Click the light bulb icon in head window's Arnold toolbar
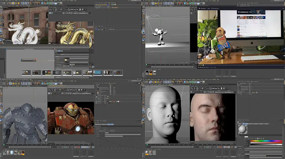The height and width of the screenshot is (159, 285). (x=194, y=88)
